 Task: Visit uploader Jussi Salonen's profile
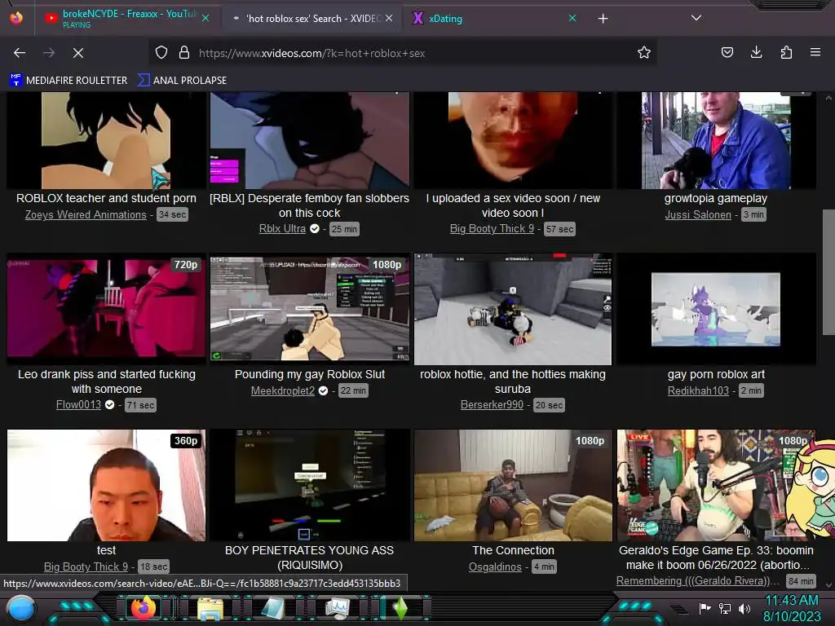tap(698, 214)
